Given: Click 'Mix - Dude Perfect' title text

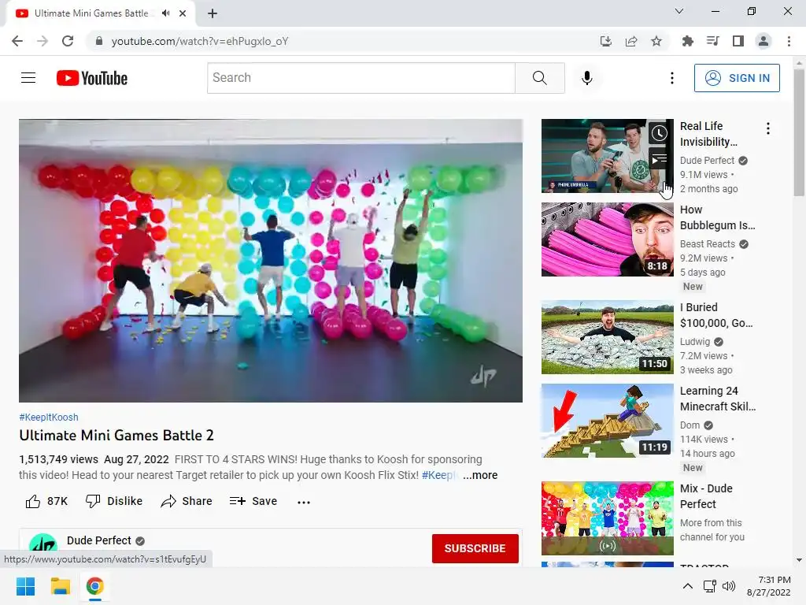Looking at the screenshot, I should pyautogui.click(x=706, y=496).
